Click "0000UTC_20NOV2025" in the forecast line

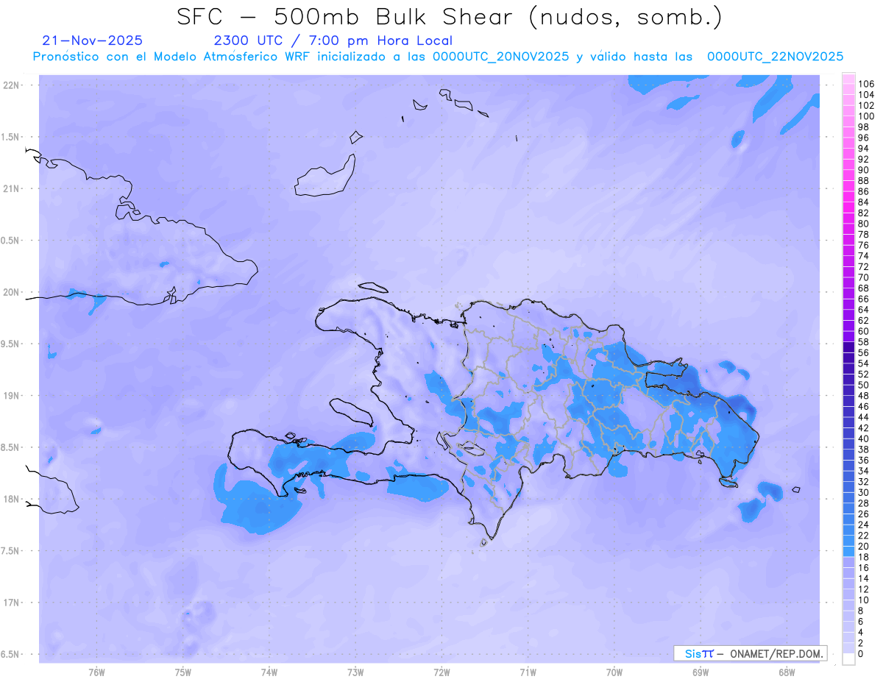tap(502, 57)
